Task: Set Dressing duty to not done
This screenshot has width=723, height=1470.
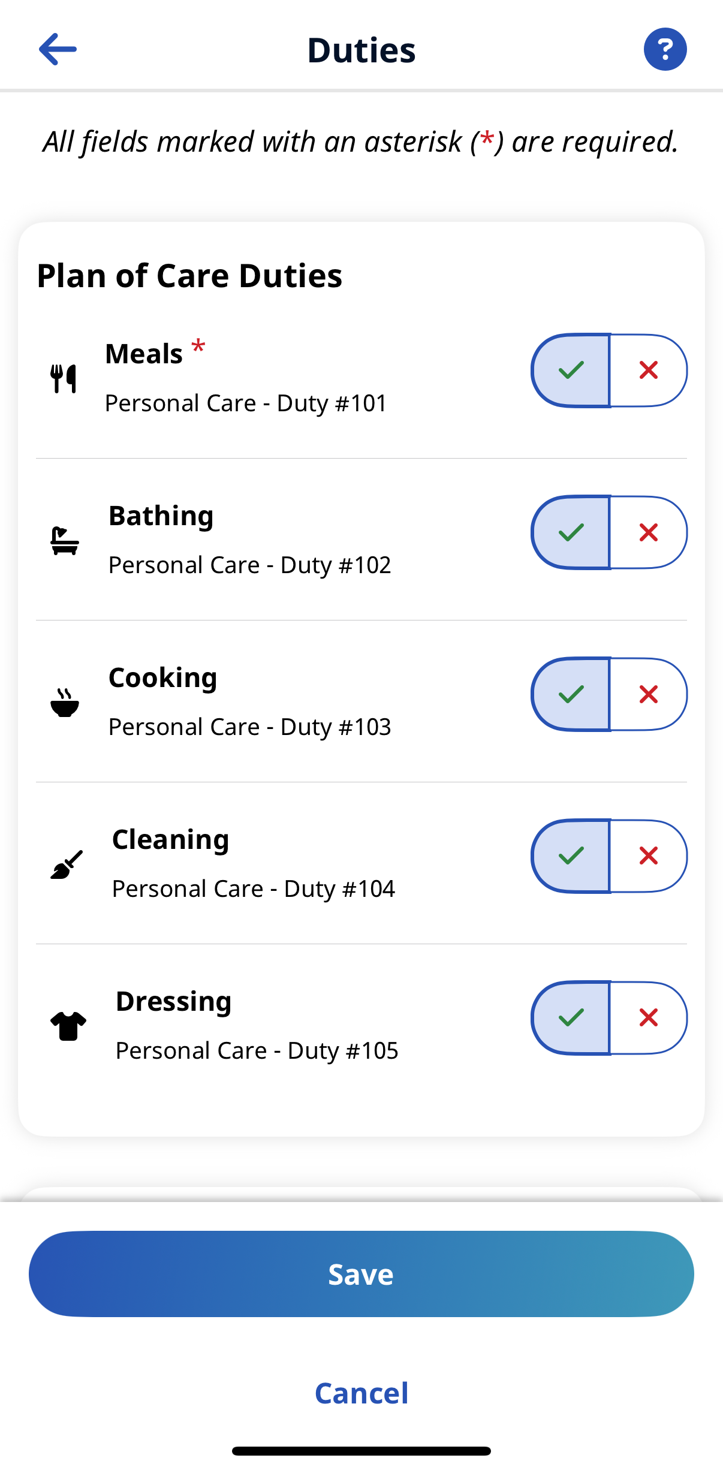Action: (x=649, y=1018)
